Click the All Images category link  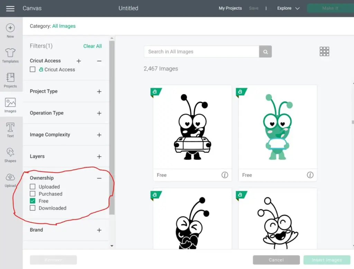click(64, 26)
